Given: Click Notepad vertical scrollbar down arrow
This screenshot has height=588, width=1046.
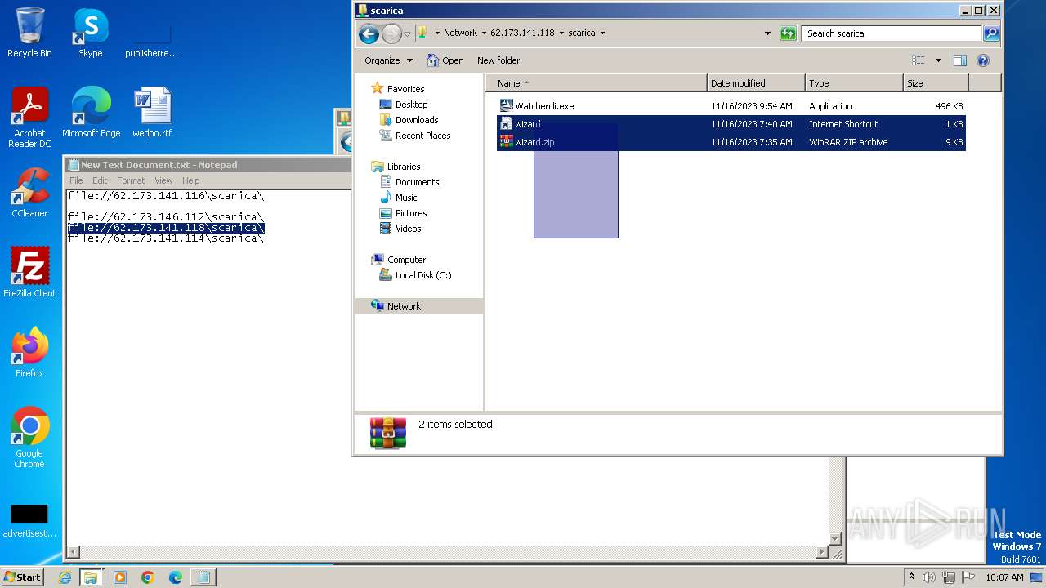Looking at the screenshot, I should pyautogui.click(x=835, y=538).
